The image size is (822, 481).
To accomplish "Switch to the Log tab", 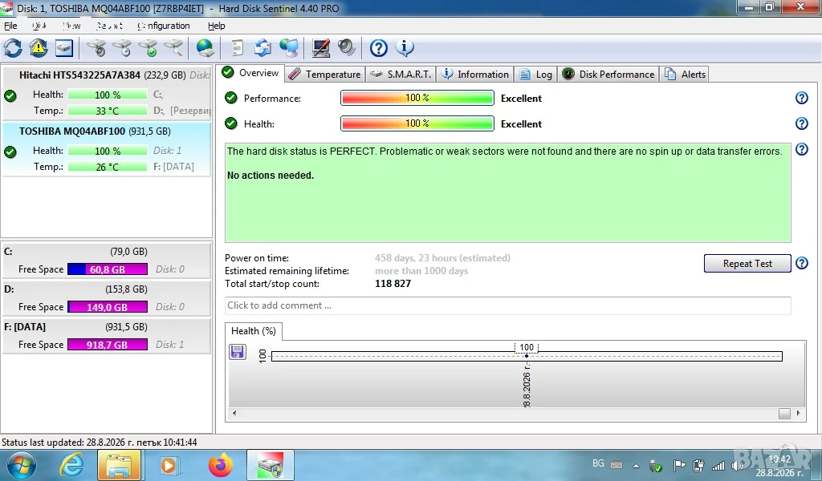I will (x=535, y=75).
